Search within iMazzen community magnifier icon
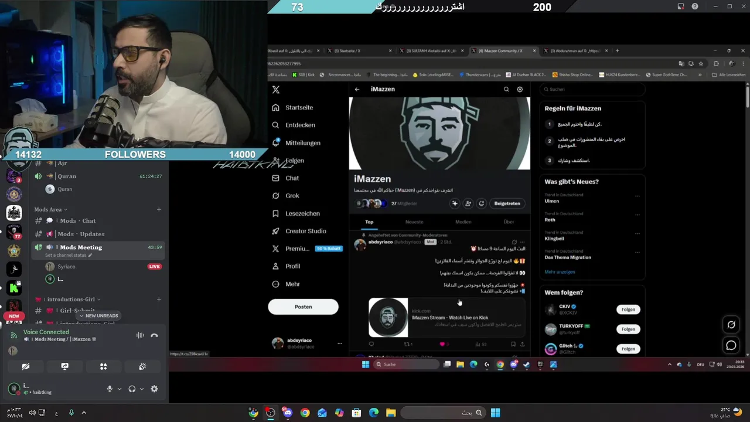Viewport: 750px width, 422px height. 506,89
